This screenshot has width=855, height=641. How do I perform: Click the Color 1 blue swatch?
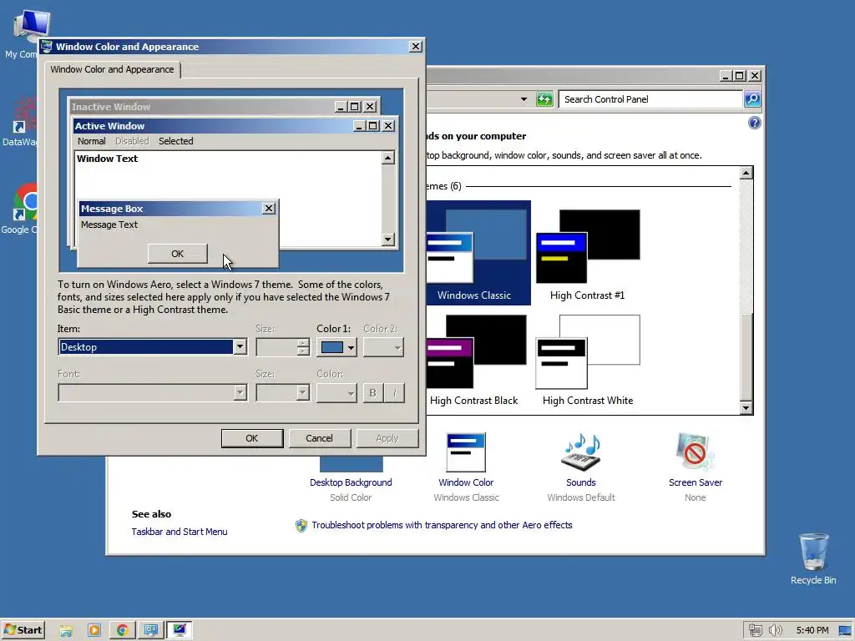[332, 347]
